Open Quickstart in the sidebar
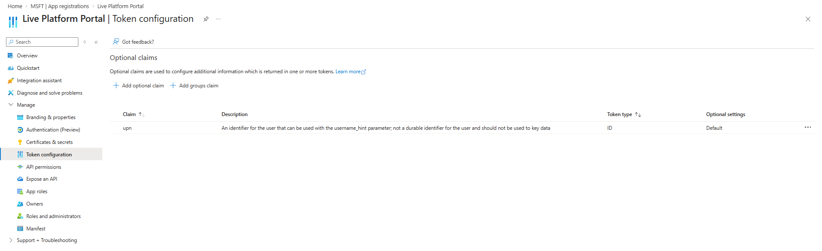 (x=28, y=68)
